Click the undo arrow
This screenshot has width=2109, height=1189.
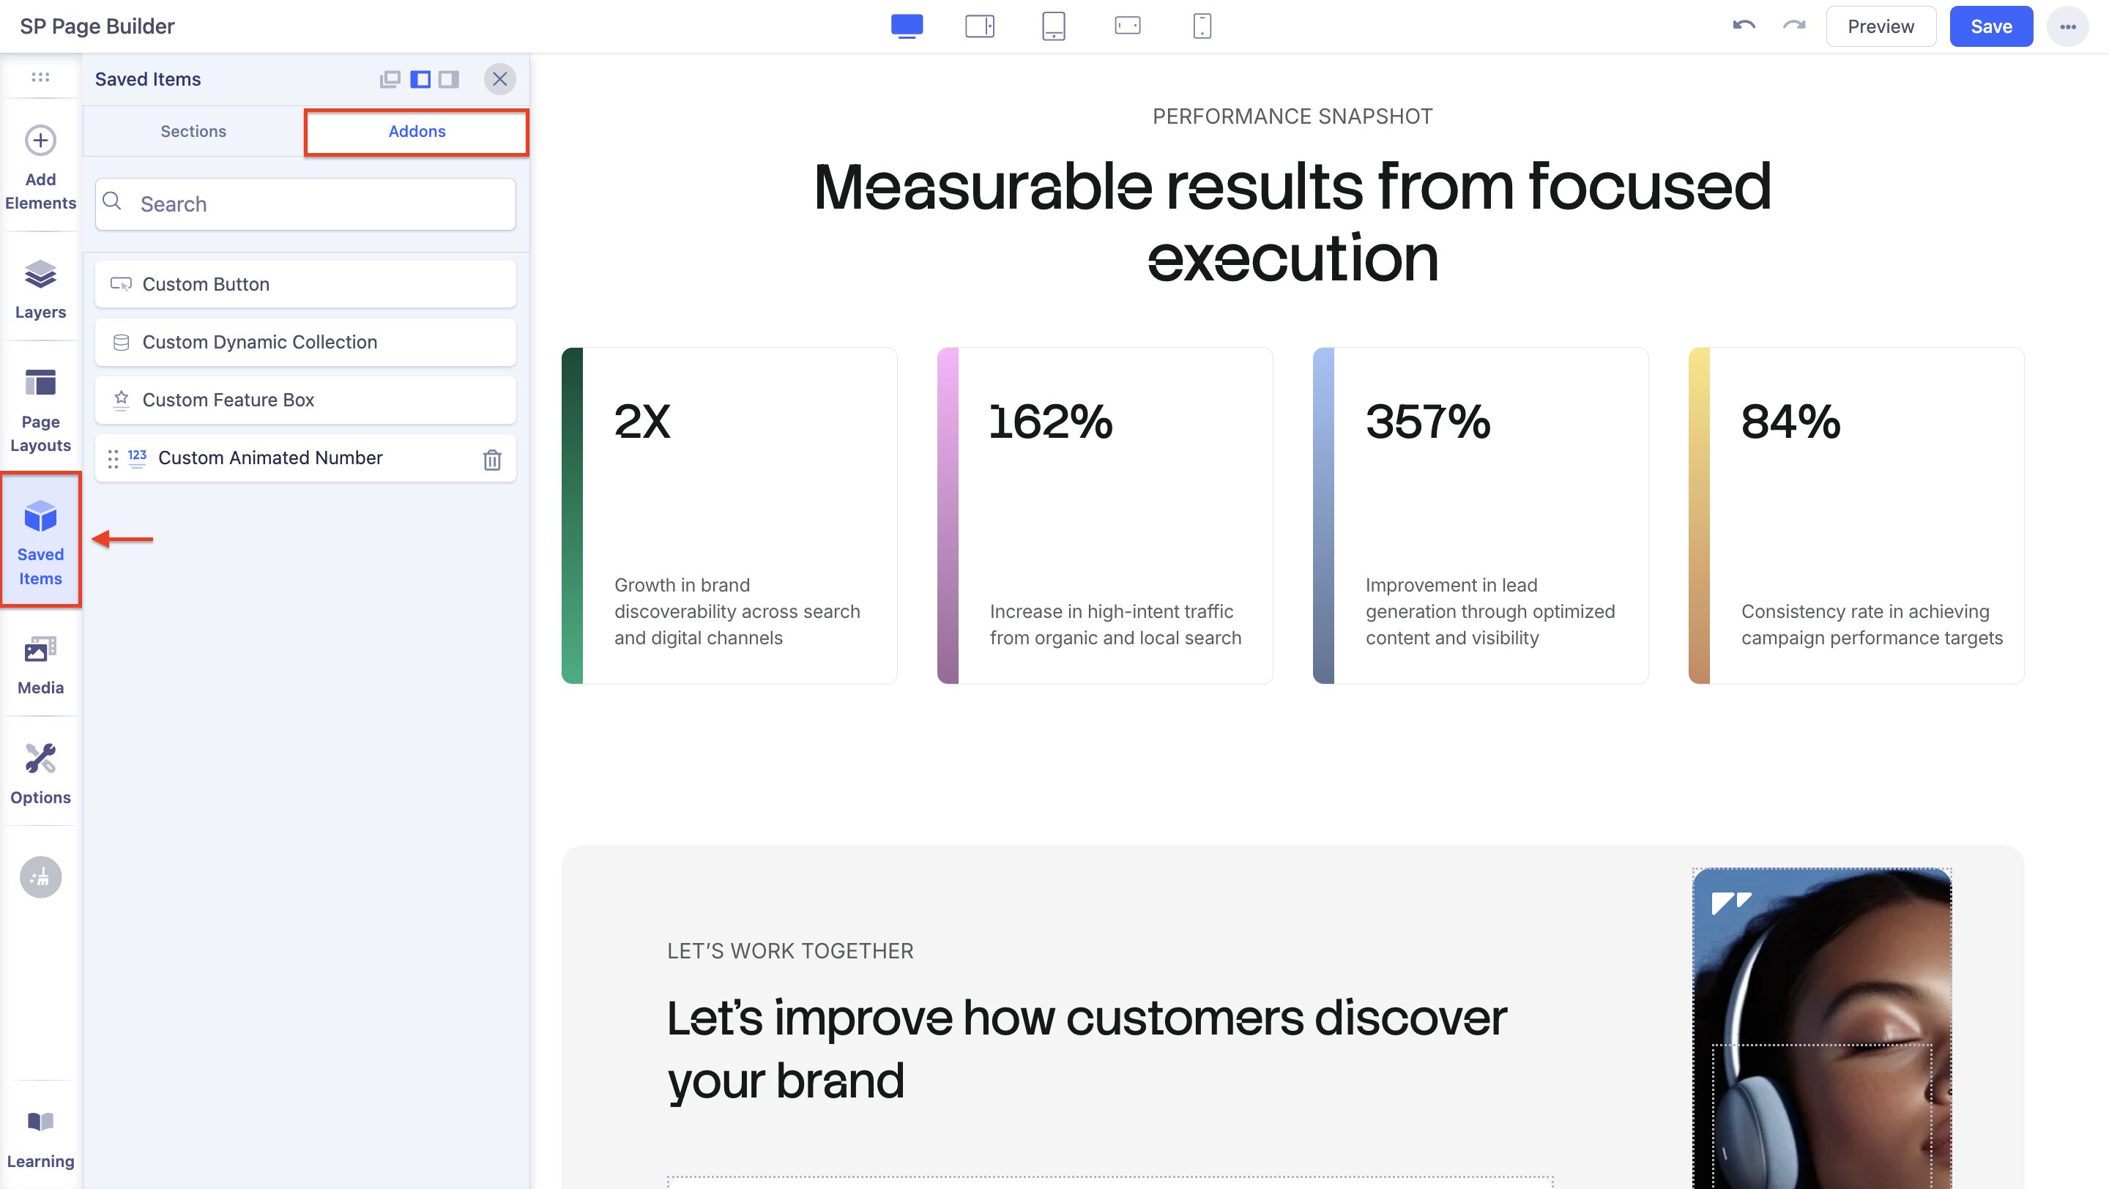tap(1743, 26)
